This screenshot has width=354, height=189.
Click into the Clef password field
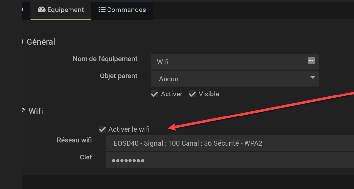coord(229,161)
